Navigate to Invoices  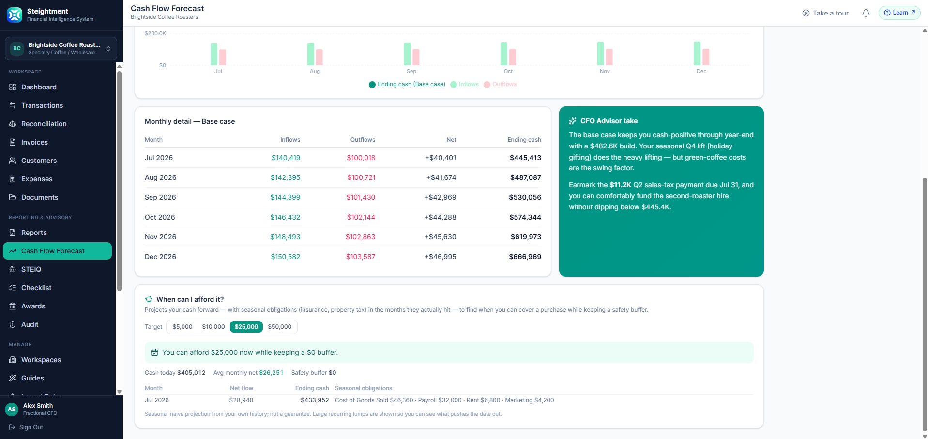[57, 142]
